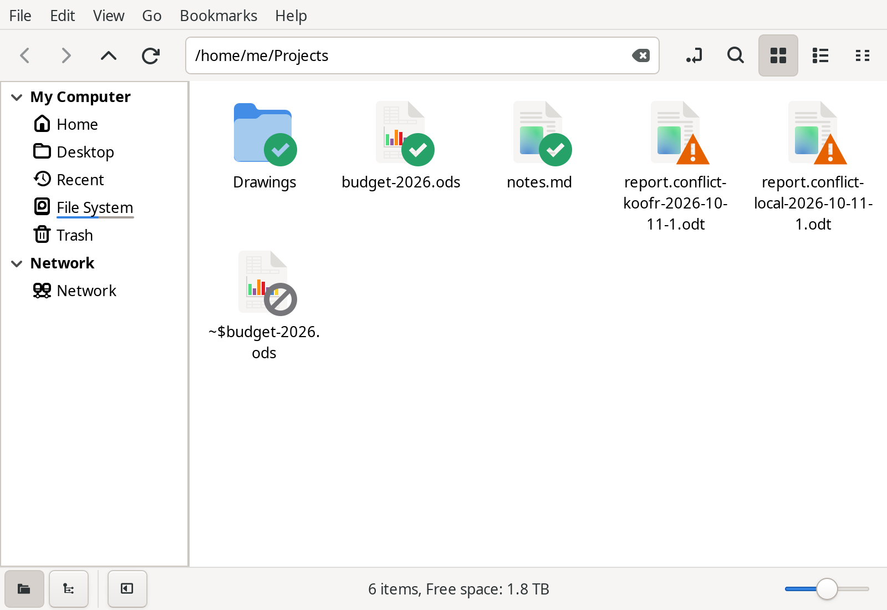This screenshot has height=610, width=887.
Task: Open the Bookmarks menu
Action: click(x=218, y=16)
